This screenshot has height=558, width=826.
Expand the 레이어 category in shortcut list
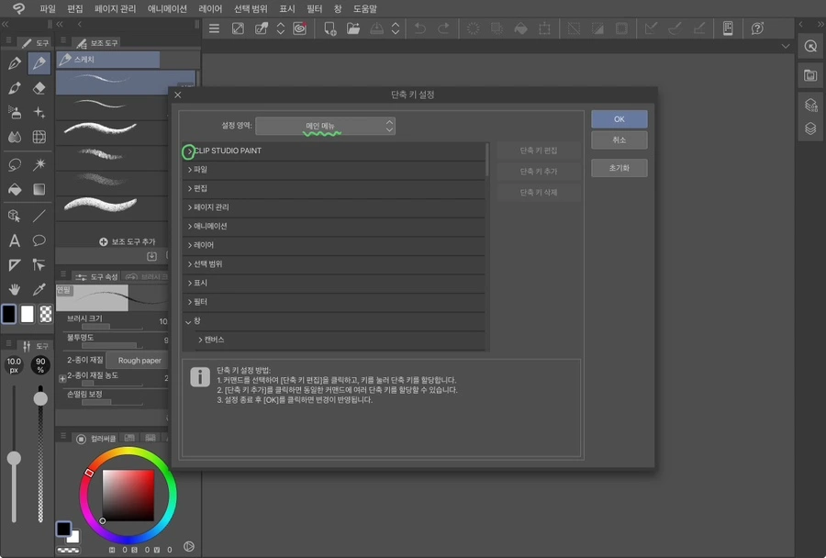click(190, 246)
